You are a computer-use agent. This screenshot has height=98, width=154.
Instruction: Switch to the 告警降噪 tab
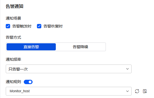point(80,47)
